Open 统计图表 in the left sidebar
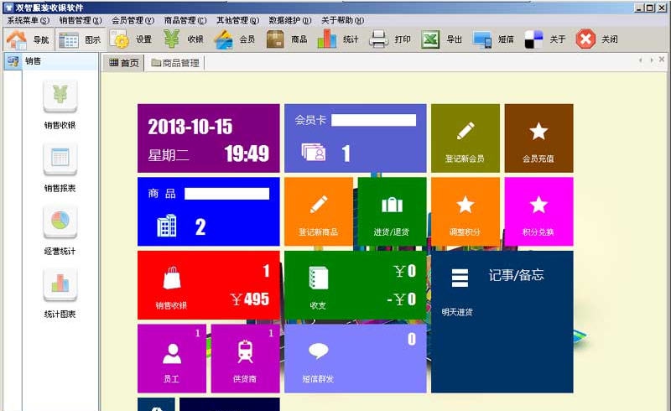Screen dimensions: 671x411 pos(60,294)
